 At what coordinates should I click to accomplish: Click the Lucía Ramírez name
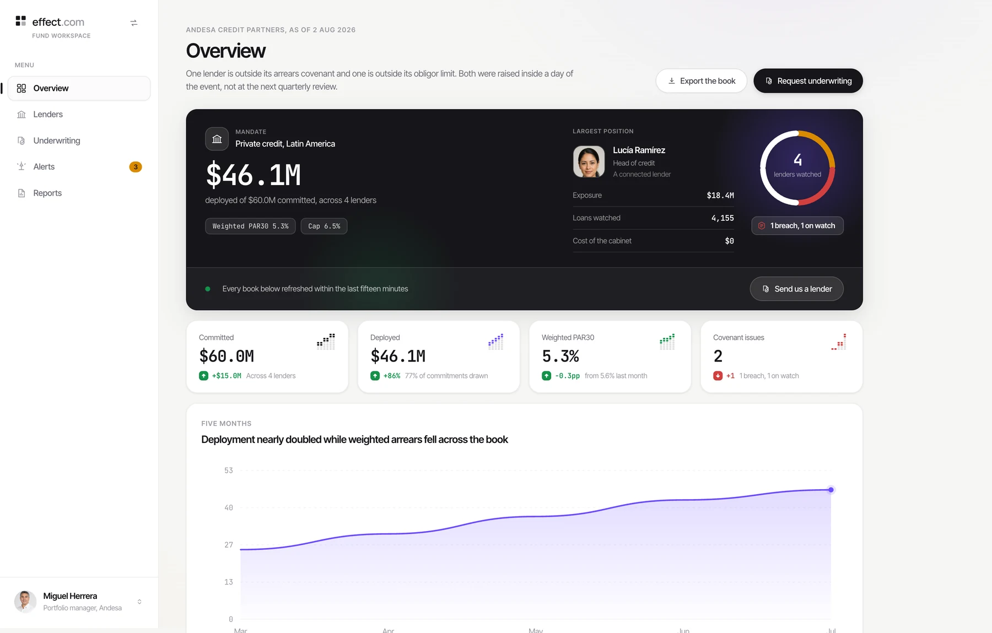[639, 150]
